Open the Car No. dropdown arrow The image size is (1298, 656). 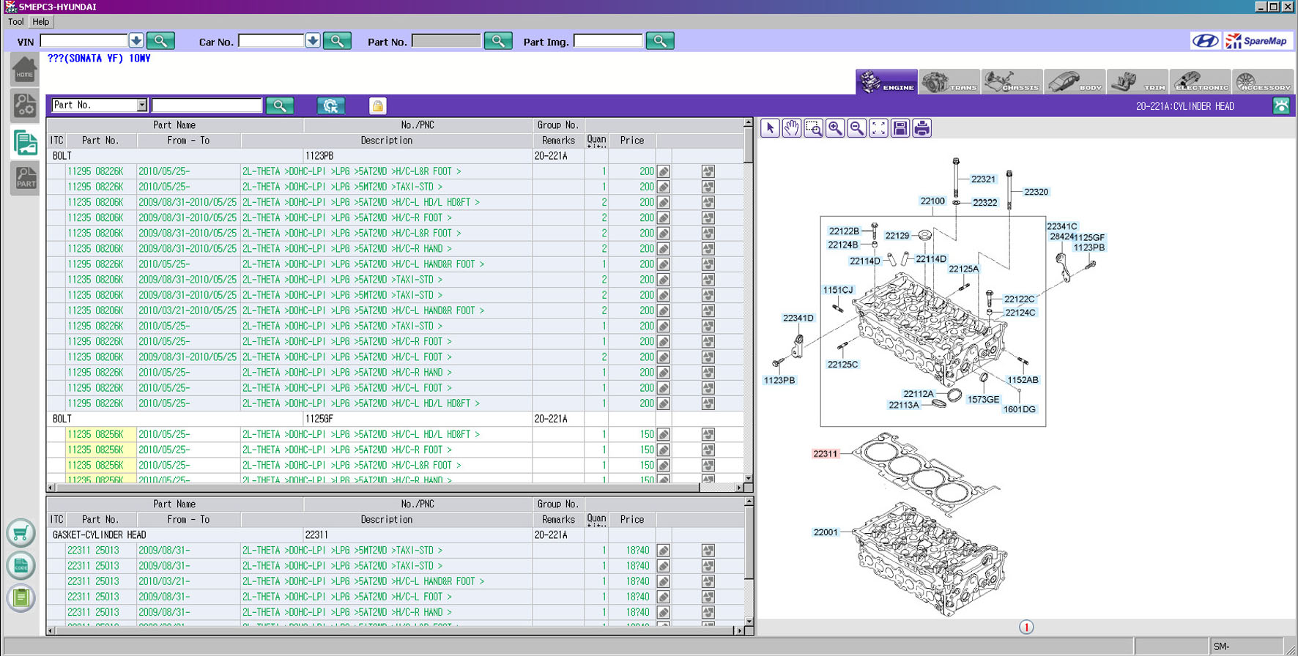313,41
